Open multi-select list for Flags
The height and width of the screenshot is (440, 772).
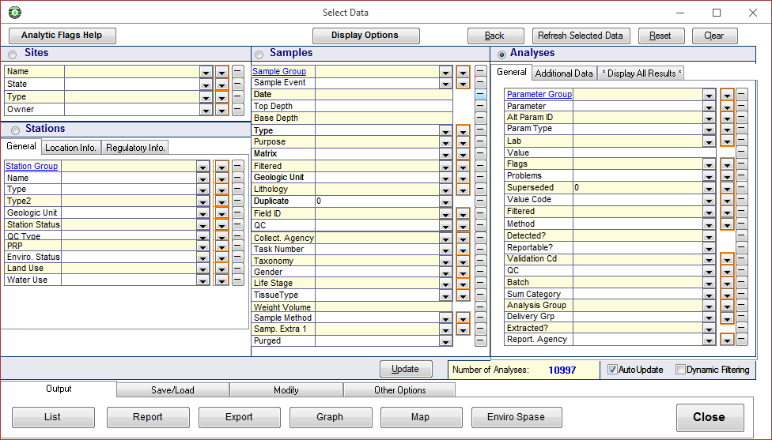[x=727, y=164]
